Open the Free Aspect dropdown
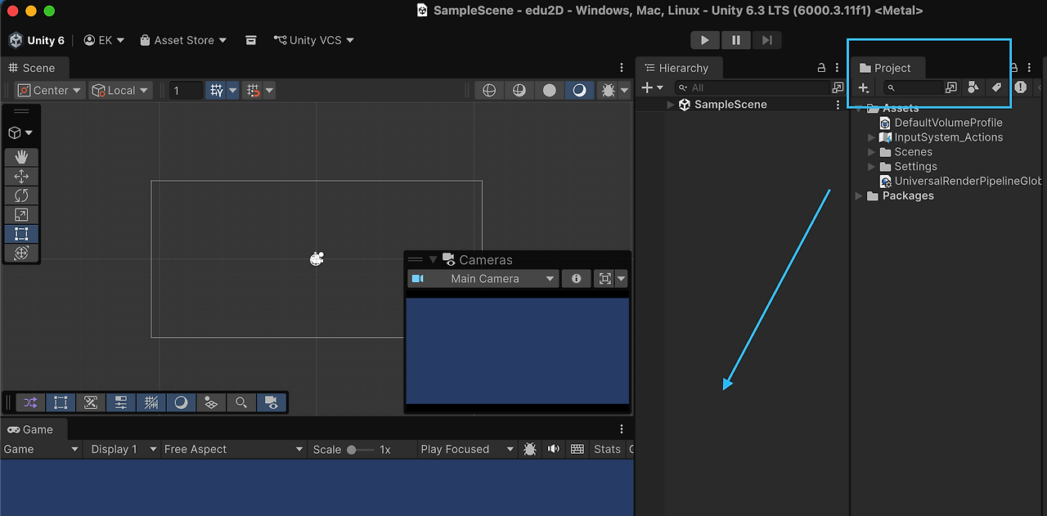This screenshot has height=516, width=1047. [x=233, y=449]
